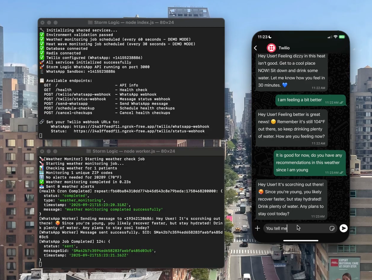
Task: Focus the "You tell me" message input
Action: [x=300, y=228]
